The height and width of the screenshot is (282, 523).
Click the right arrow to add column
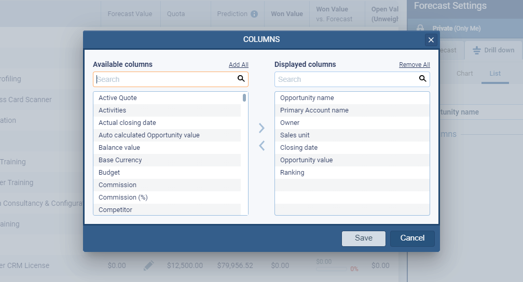261,128
